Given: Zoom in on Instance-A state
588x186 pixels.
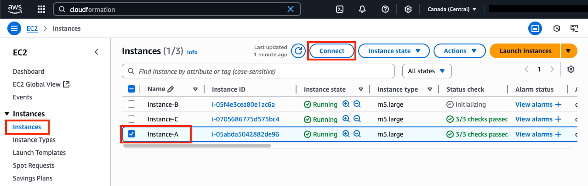Looking at the screenshot, I should coord(346,134).
